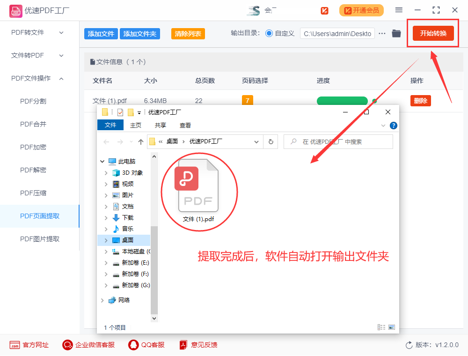Switch Explorer to large icons view
The image size is (468, 356).
(x=392, y=327)
